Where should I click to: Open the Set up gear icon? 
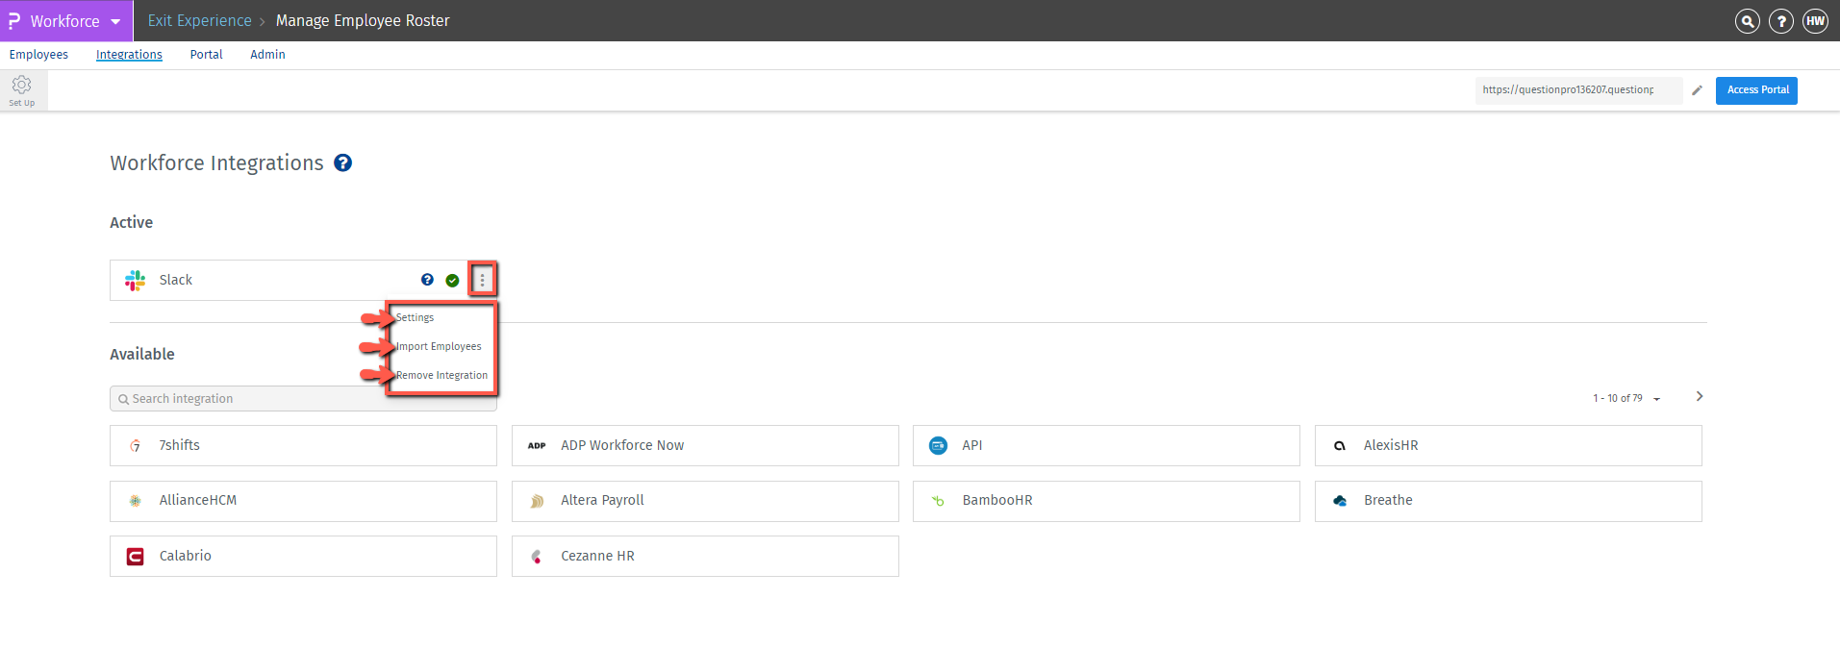pos(22,90)
